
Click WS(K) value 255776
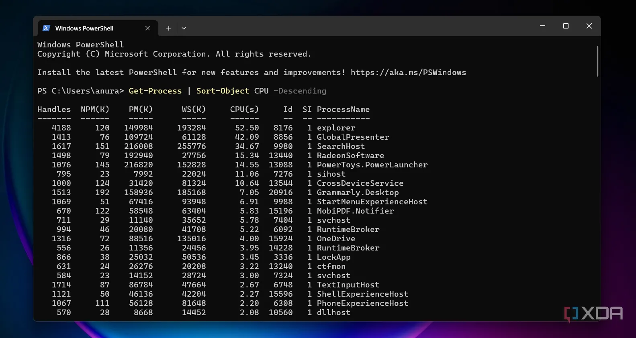pyautogui.click(x=191, y=147)
